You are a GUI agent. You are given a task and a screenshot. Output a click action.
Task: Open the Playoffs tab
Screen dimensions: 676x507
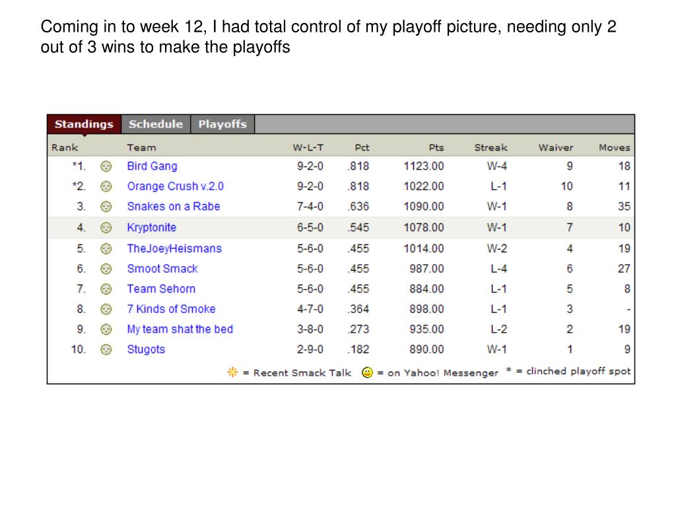(222, 124)
